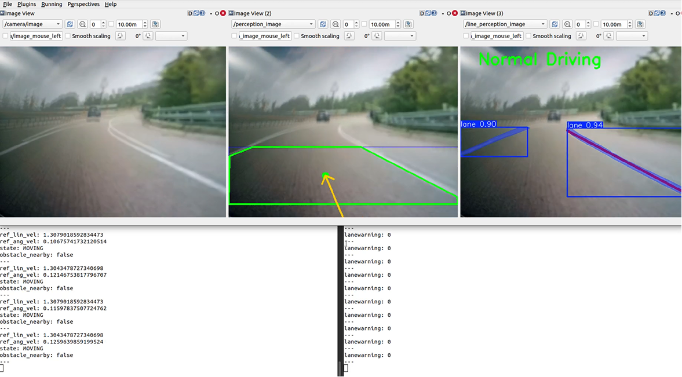Open the Plugins menu
Viewport: 682px width, 377px height.
click(x=27, y=5)
